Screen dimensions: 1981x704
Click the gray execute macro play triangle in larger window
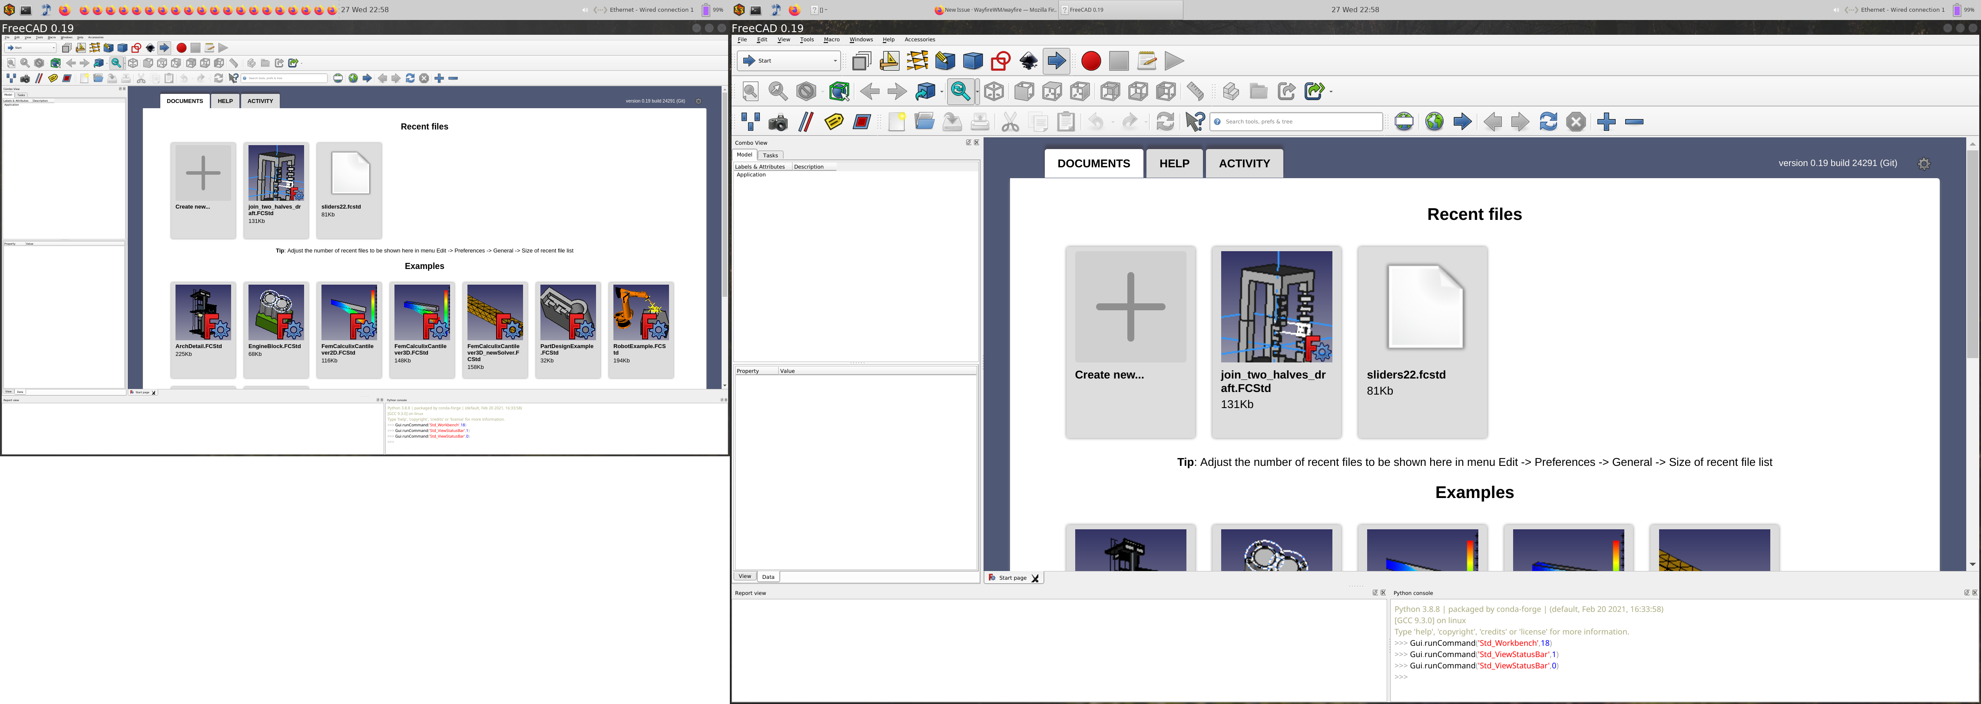tap(1173, 61)
